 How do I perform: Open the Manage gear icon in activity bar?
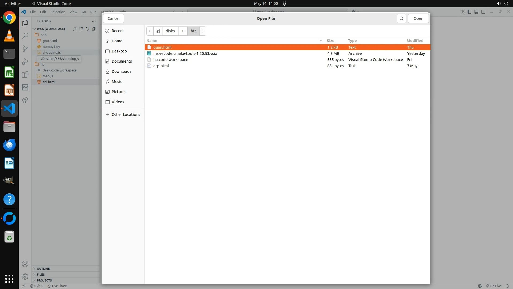click(x=25, y=276)
